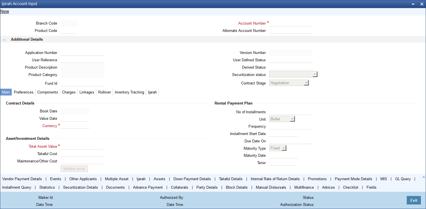426x209 pixels.
Task: Click the Product Code field
Action: click(x=69, y=31)
